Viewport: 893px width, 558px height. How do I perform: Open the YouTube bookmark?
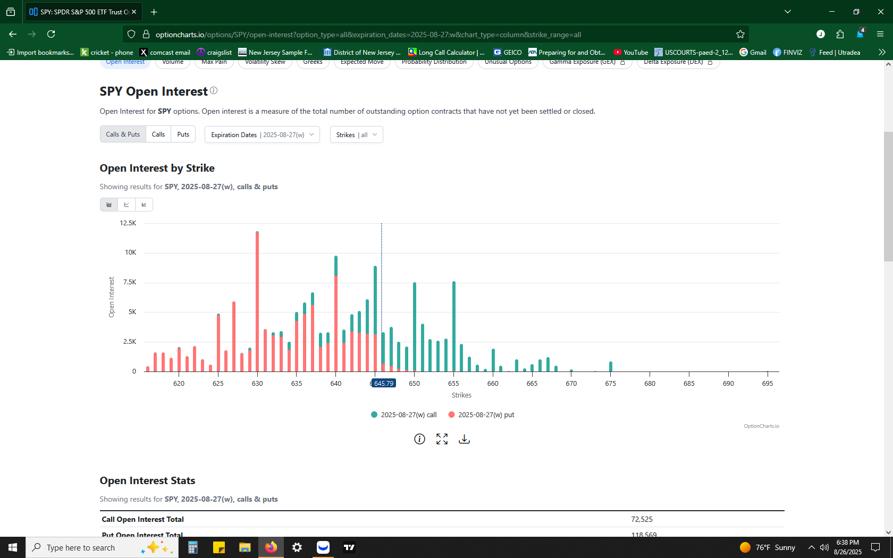point(631,52)
